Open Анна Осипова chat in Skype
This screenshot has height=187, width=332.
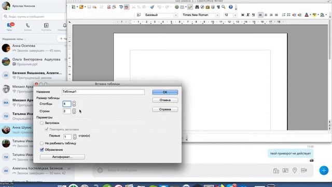tap(33, 48)
